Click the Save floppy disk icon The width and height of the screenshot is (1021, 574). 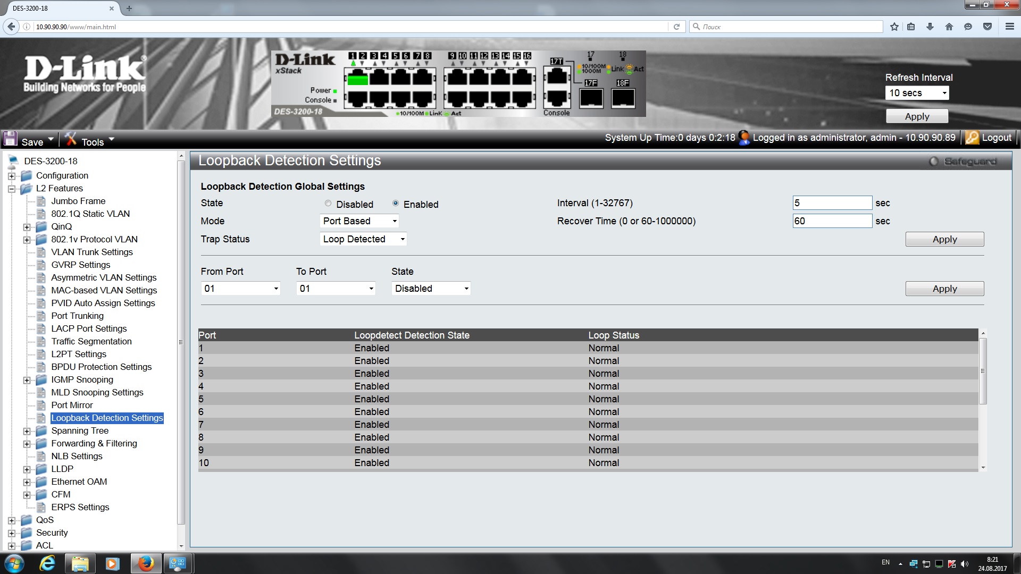(x=11, y=139)
